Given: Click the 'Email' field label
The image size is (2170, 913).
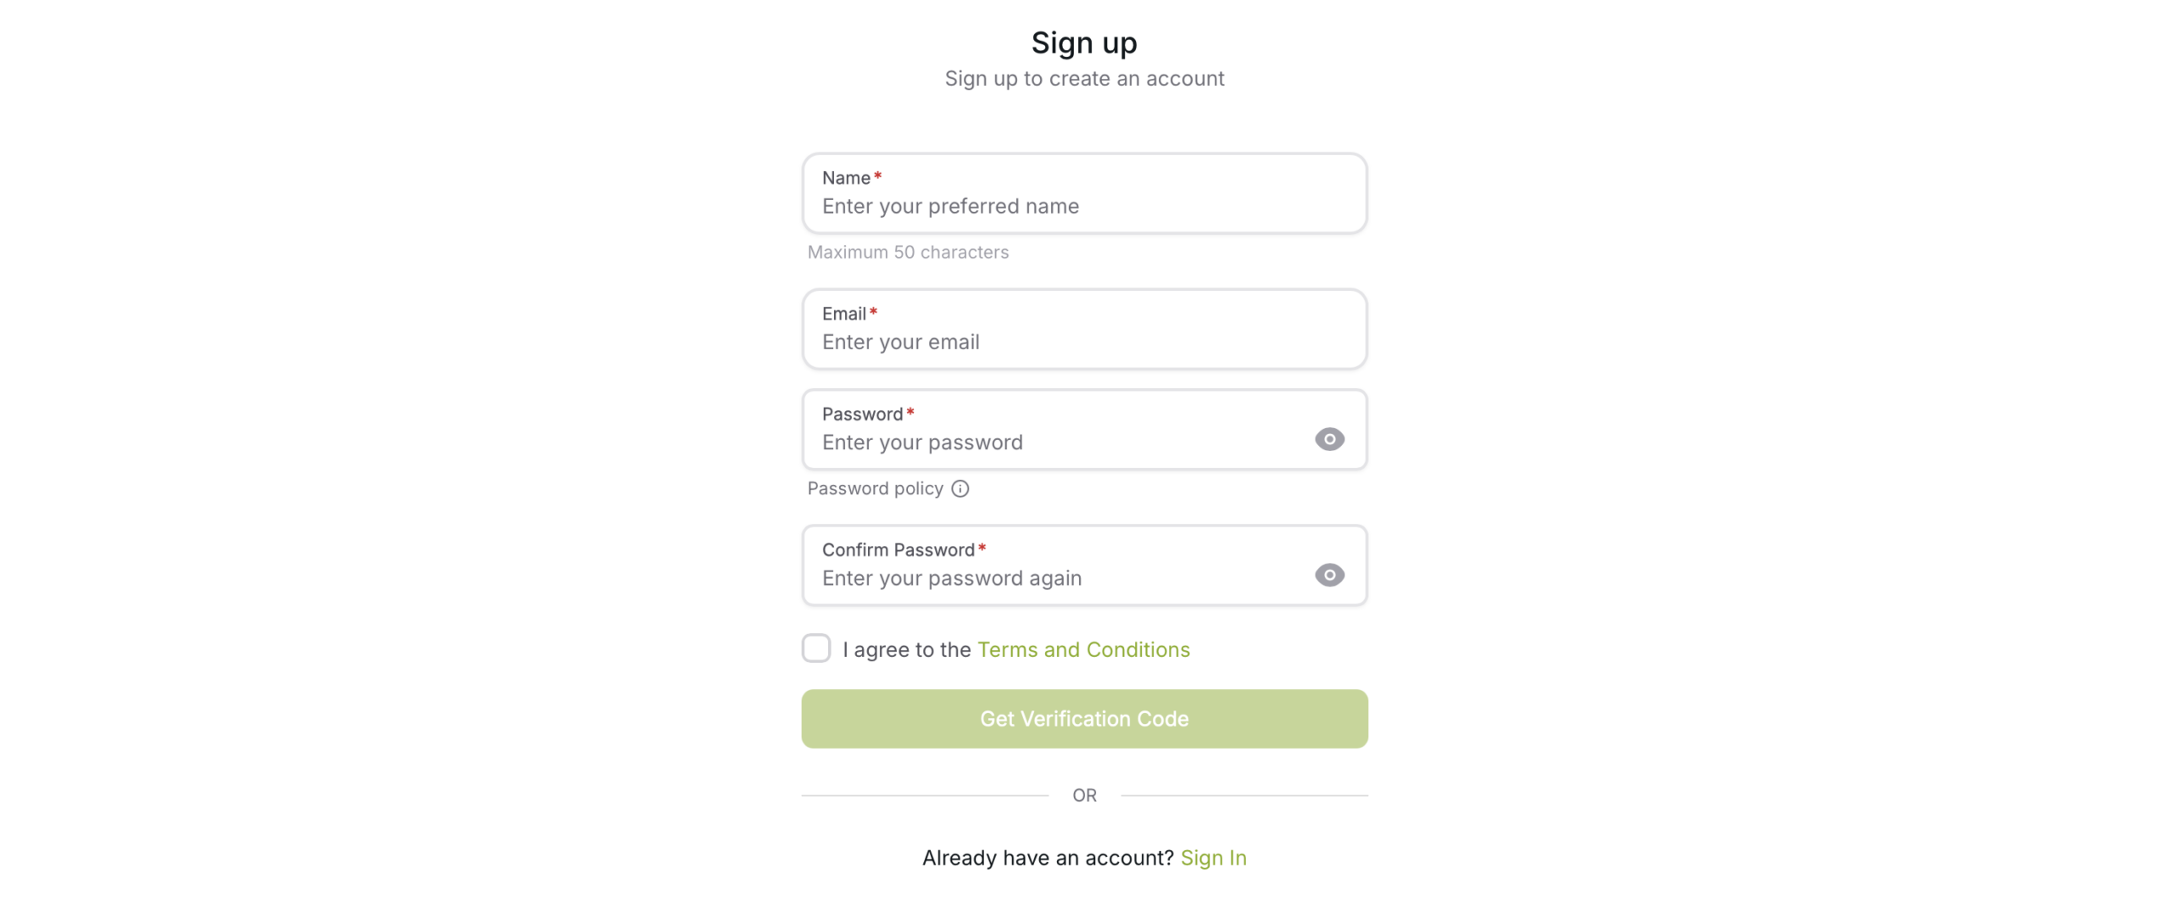Looking at the screenshot, I should 843,314.
